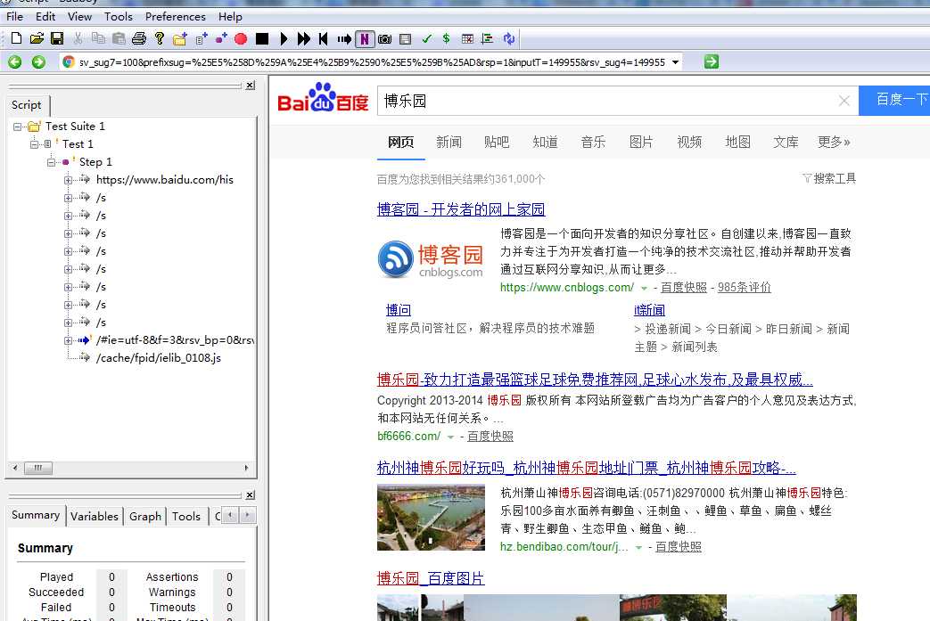
Task: Click the Paste clipboard icon
Action: click(119, 38)
